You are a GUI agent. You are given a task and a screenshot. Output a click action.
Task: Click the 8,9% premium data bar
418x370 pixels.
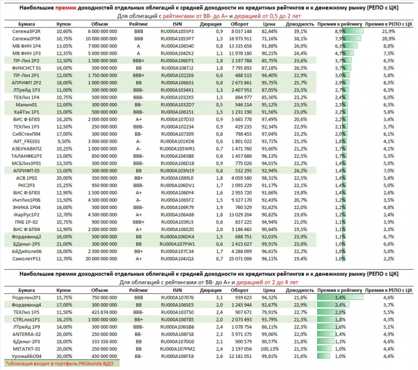pos(347,32)
